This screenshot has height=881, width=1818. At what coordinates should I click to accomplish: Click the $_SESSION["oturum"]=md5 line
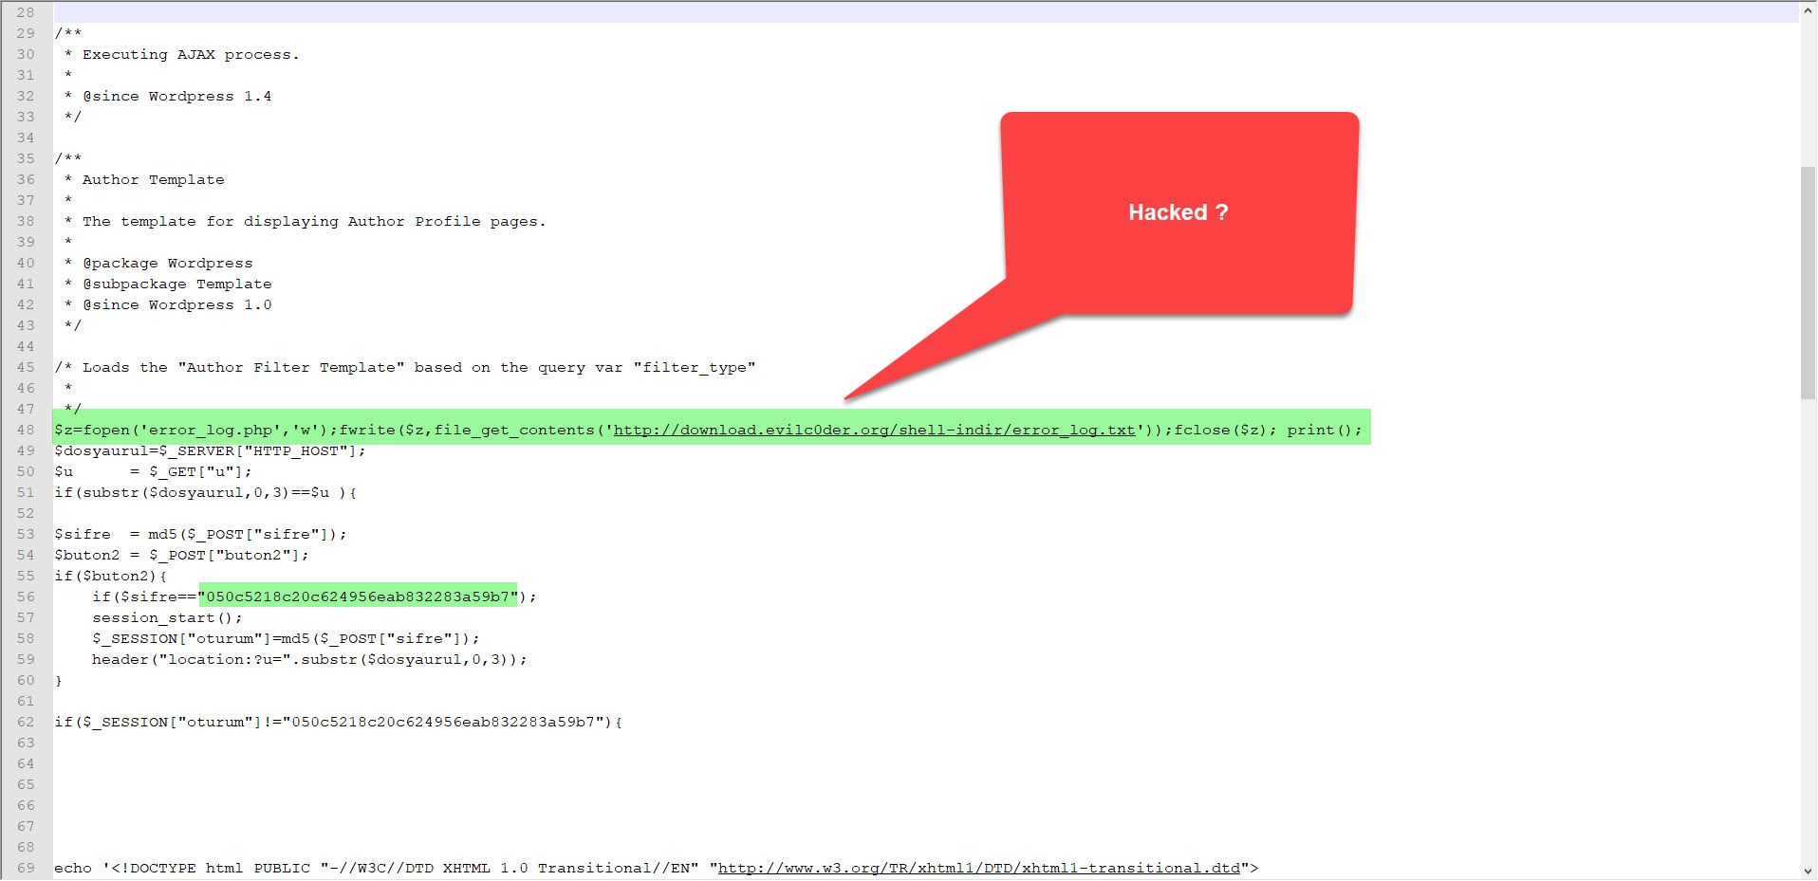click(x=286, y=638)
